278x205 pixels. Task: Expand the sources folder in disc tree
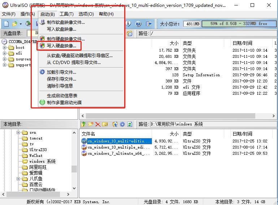pos(5,59)
